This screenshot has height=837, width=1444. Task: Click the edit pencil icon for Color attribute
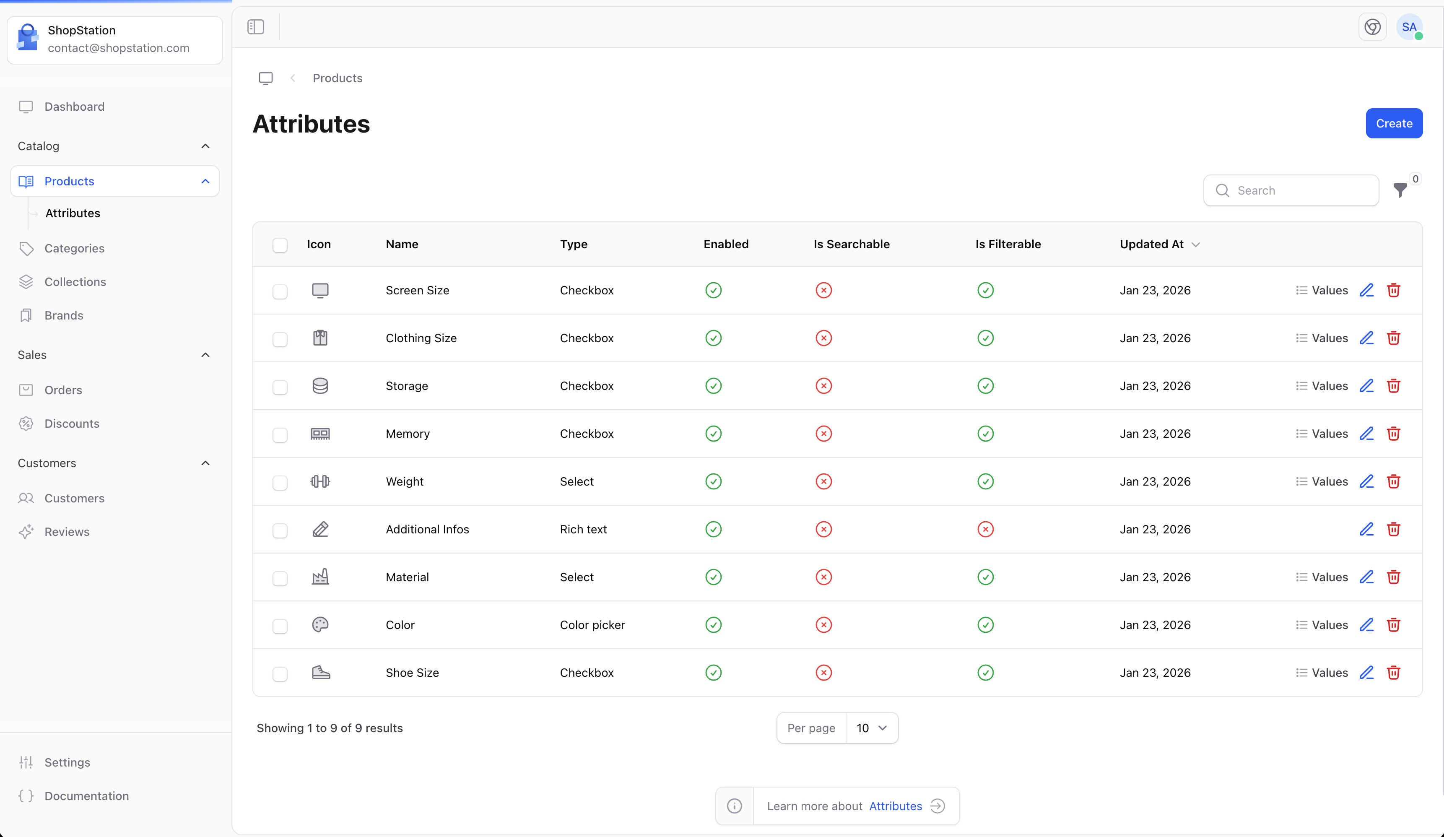[1367, 625]
